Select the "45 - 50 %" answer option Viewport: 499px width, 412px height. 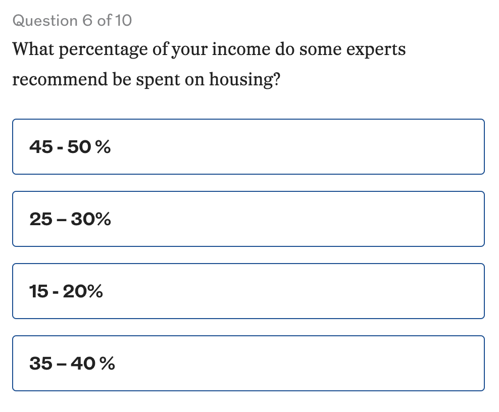(x=248, y=147)
